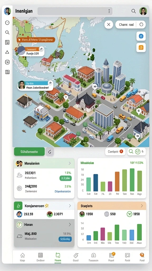The height and width of the screenshot is (271, 152).
Task: Go to the Home tab in the bottom bar
Action: [22, 257]
